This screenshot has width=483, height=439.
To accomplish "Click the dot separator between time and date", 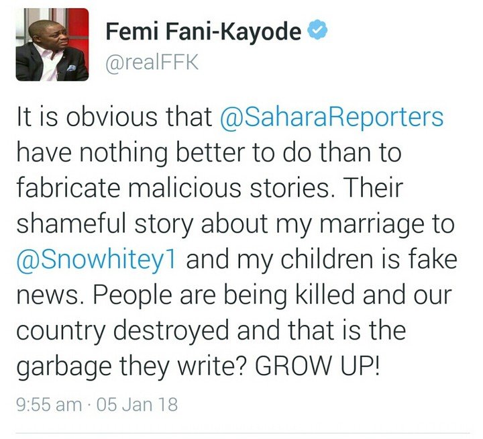I will point(89,405).
